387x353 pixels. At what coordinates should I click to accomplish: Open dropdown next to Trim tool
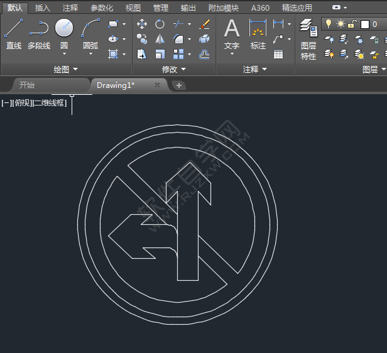point(189,24)
